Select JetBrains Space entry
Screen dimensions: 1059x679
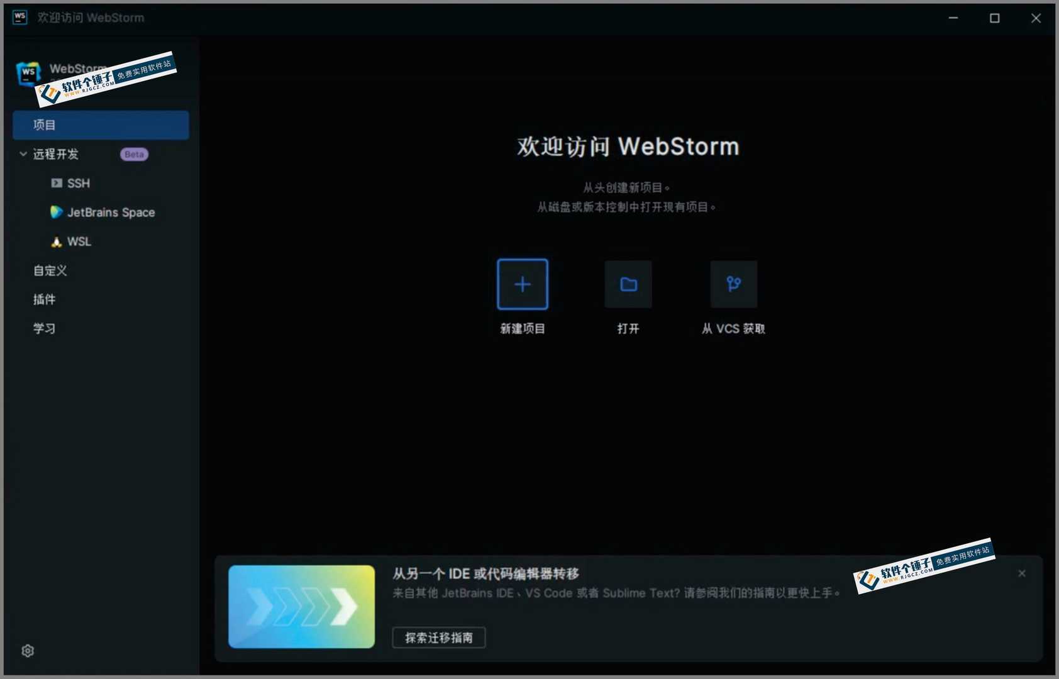[111, 213]
